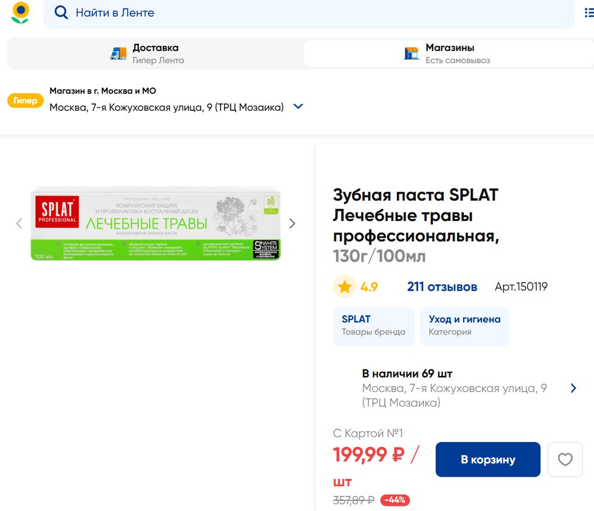Switch to the Магазины tab
Screen dimensions: 594x511
[x=450, y=53]
